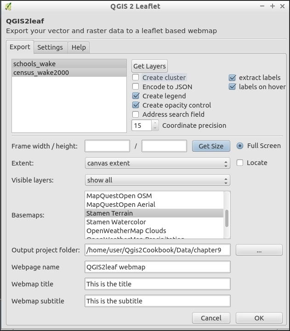This screenshot has height=331, width=290.
Task: Click the output folder browse button
Action: pos(259,250)
